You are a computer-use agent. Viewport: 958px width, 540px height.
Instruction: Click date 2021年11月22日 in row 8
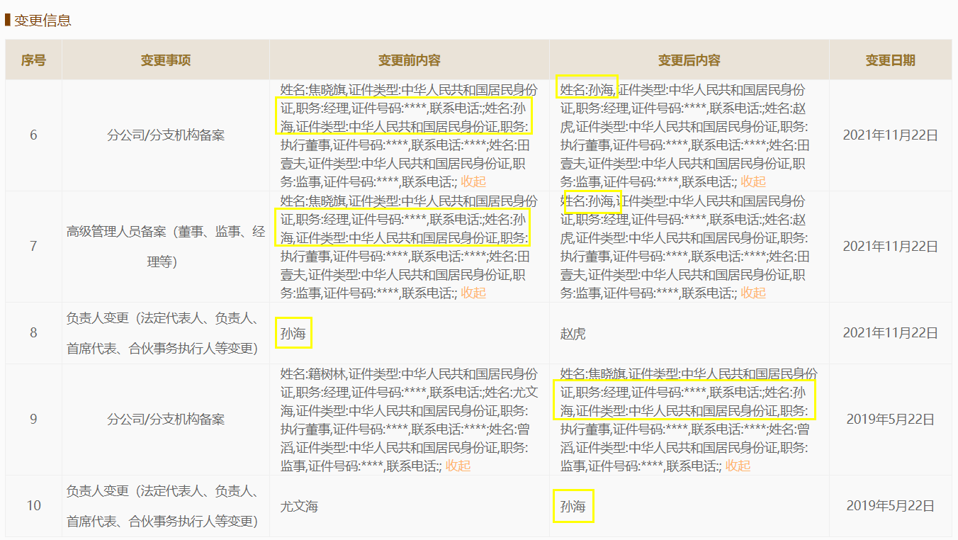890,332
